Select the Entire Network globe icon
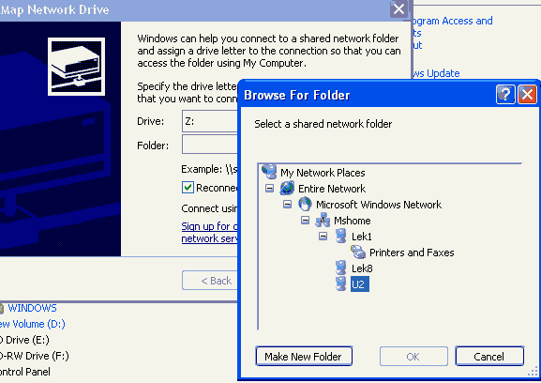This screenshot has width=541, height=383. click(x=287, y=188)
